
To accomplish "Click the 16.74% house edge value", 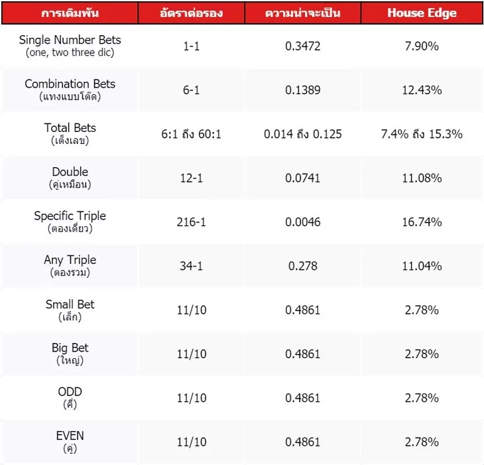I will point(423,222).
